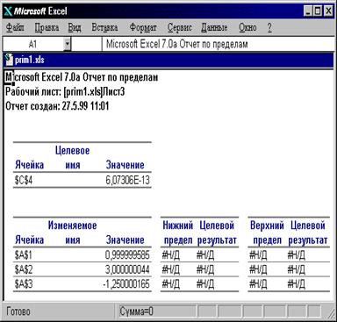
Task: Maximize the Excel window
Action: [x=318, y=11]
